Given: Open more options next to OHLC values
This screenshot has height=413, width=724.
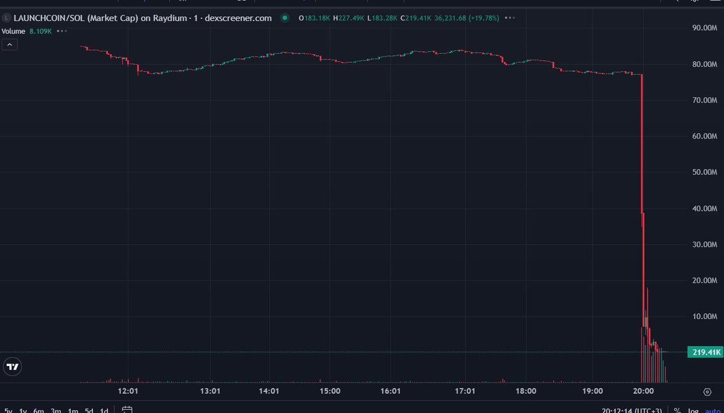Looking at the screenshot, I should coord(510,18).
